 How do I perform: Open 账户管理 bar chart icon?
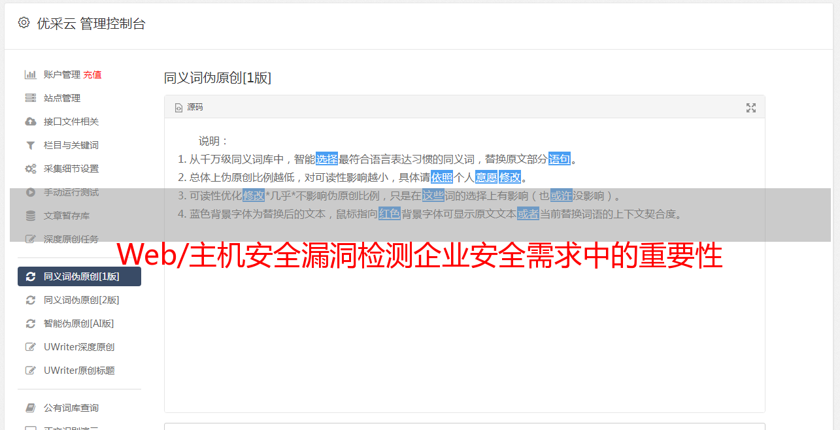point(30,74)
